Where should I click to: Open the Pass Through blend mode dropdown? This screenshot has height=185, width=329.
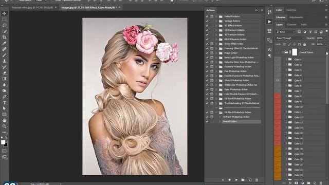290,38
